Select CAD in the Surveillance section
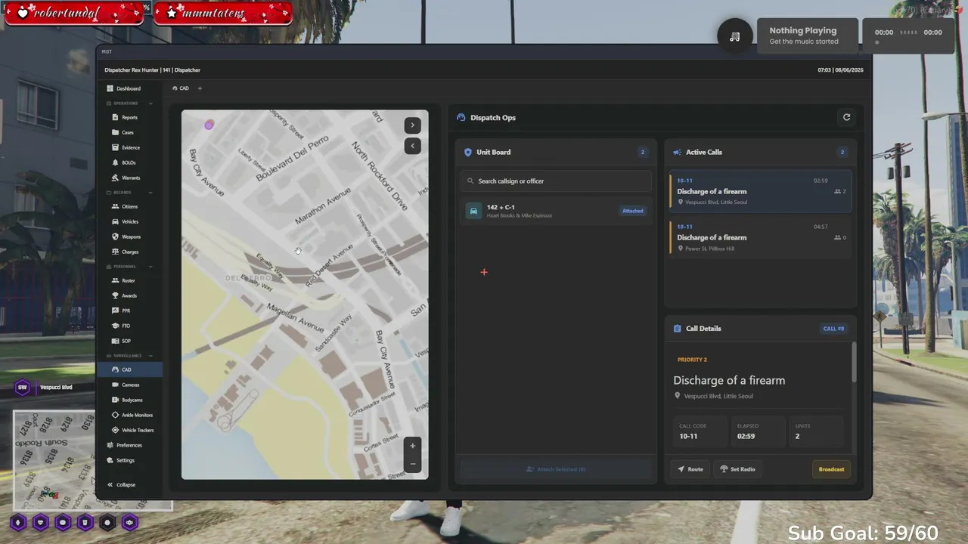Image resolution: width=968 pixels, height=544 pixels. [129, 369]
